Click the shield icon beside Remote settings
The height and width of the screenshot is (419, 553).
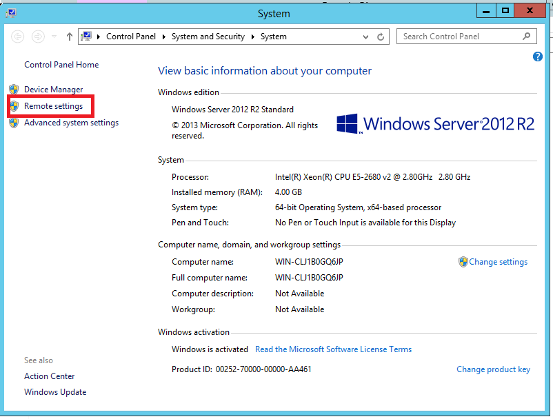coord(14,105)
